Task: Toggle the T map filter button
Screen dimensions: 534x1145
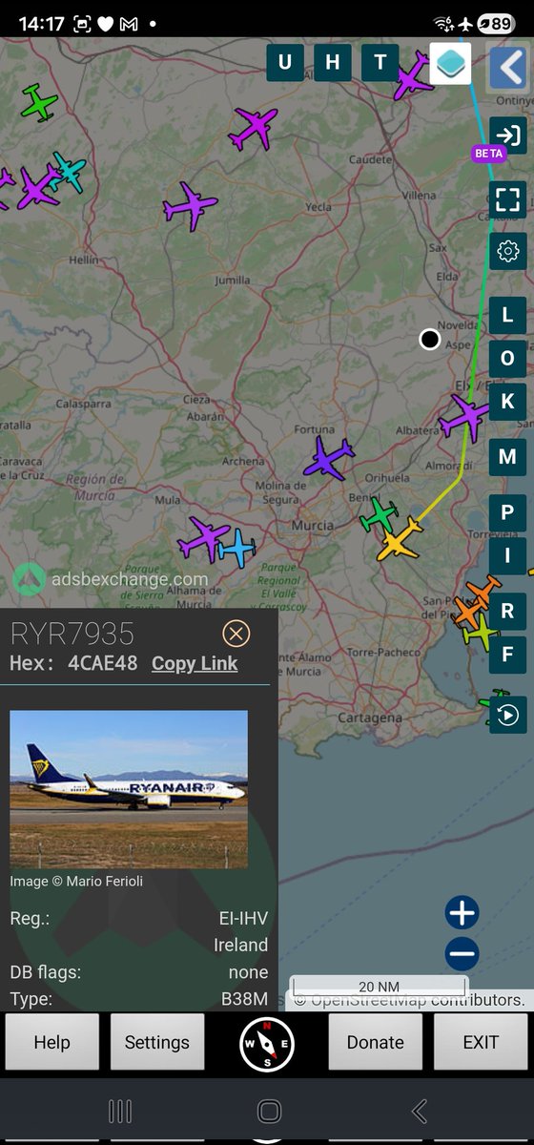Action: coord(380,63)
